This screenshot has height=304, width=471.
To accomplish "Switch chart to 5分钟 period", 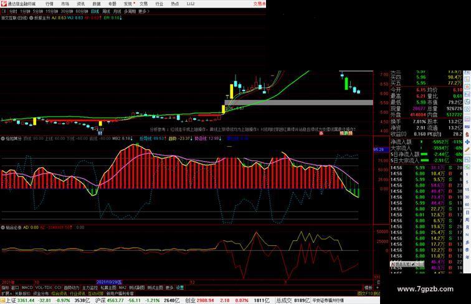I will click(38, 11).
